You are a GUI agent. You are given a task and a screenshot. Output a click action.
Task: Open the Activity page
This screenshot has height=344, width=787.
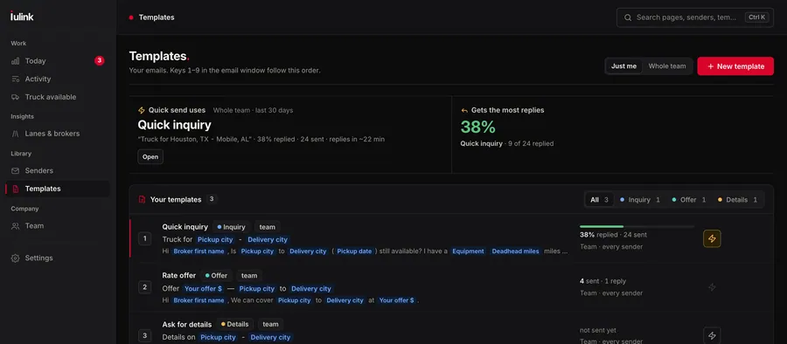tap(58, 79)
